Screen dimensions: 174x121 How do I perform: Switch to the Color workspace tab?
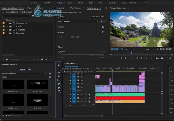point(70,3)
